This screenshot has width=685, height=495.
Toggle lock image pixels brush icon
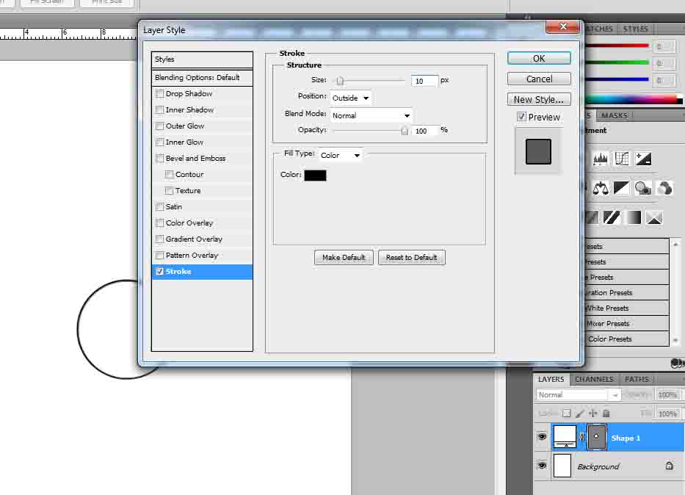coord(580,413)
